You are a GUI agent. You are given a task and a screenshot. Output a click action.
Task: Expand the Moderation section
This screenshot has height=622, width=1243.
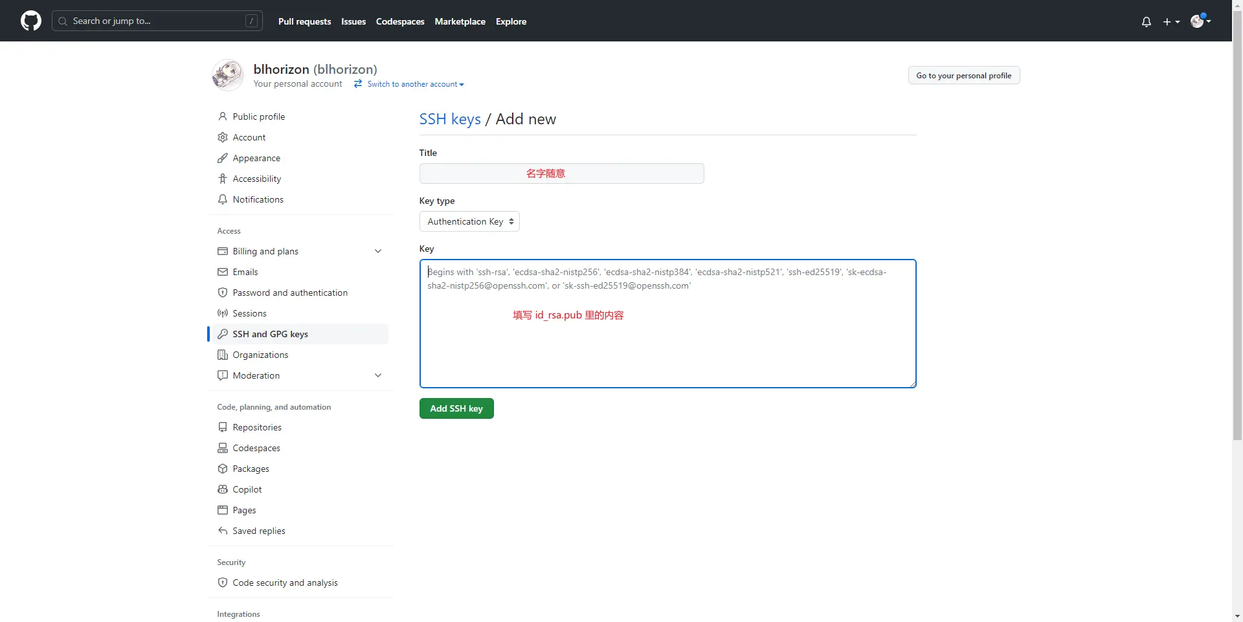click(x=378, y=375)
